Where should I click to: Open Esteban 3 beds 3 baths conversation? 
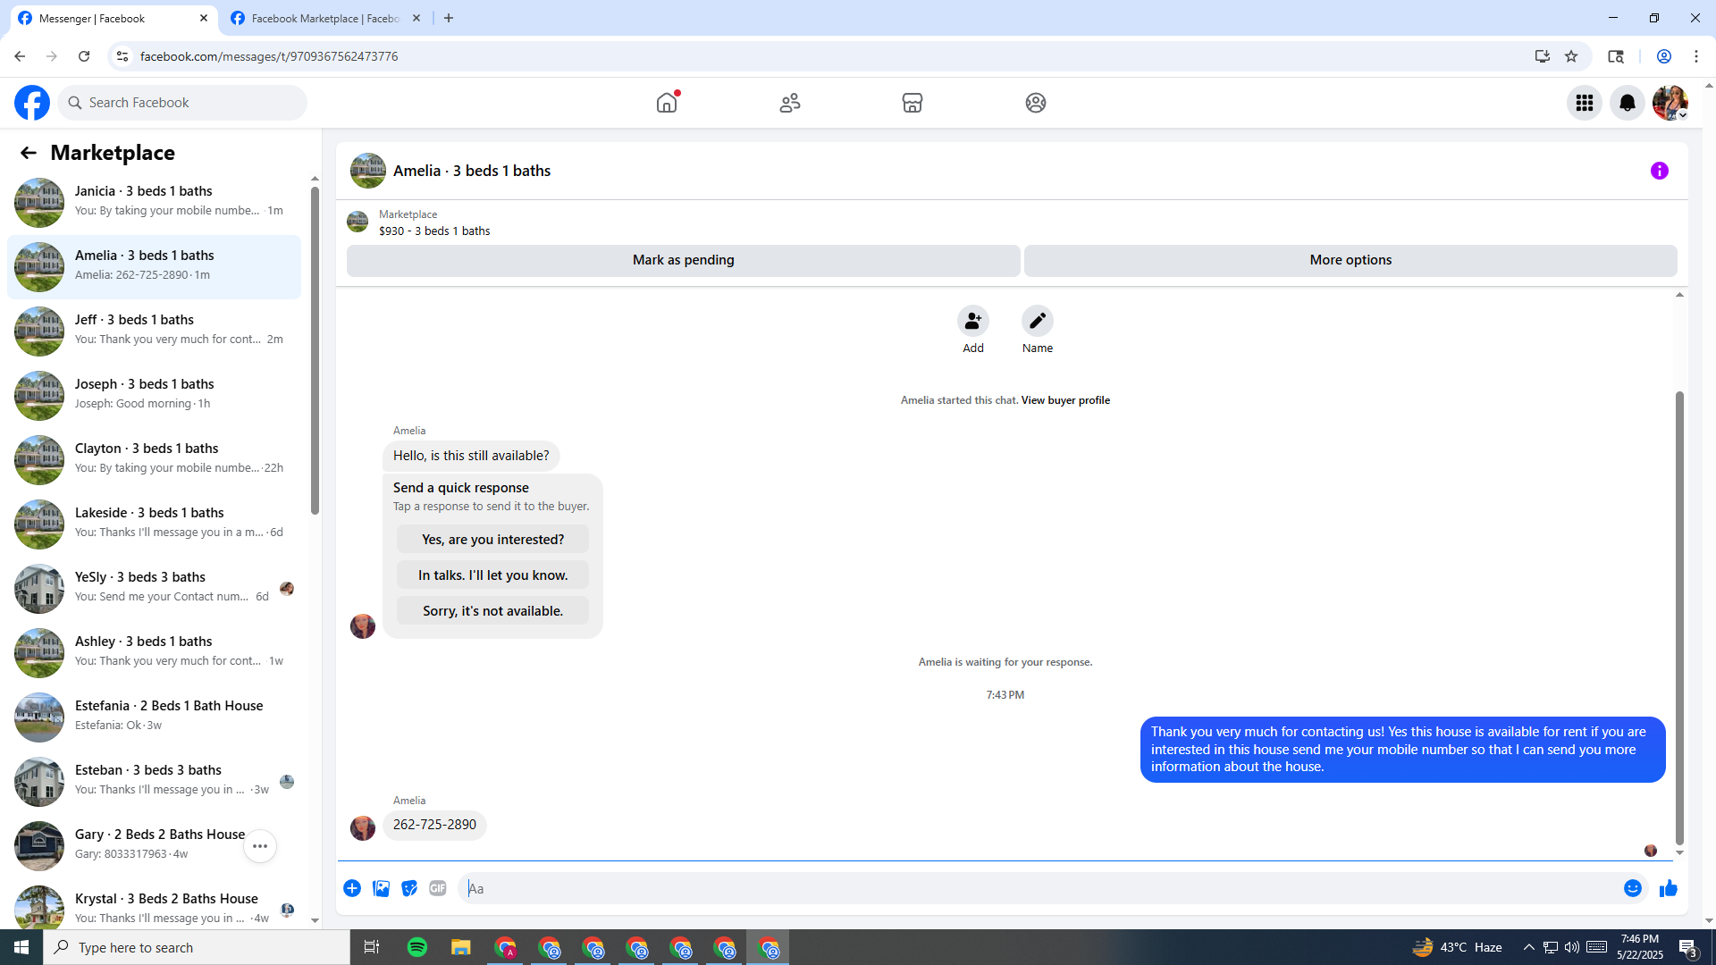[154, 782]
